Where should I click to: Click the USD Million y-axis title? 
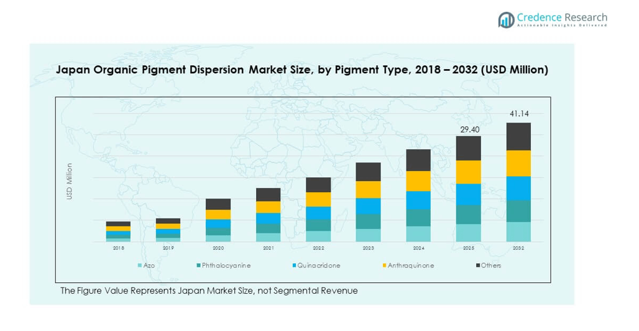coord(70,181)
